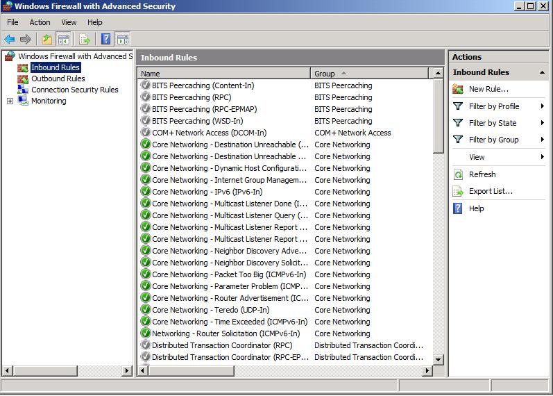Screen dimensions: 553x396
Task: Open the View submenu arrow in Actions
Action: (542, 156)
